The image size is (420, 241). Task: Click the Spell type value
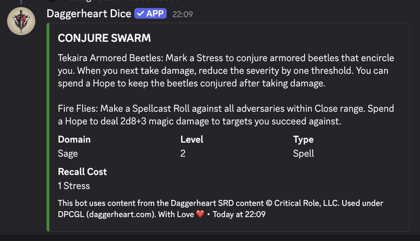pyautogui.click(x=303, y=153)
